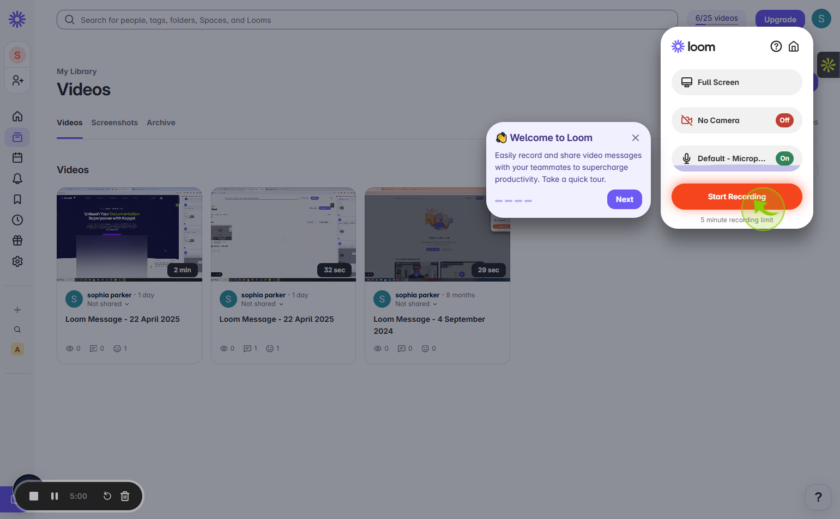Screen dimensions: 840x519
Task: Open the 2 min video thumbnail
Action: [129, 235]
